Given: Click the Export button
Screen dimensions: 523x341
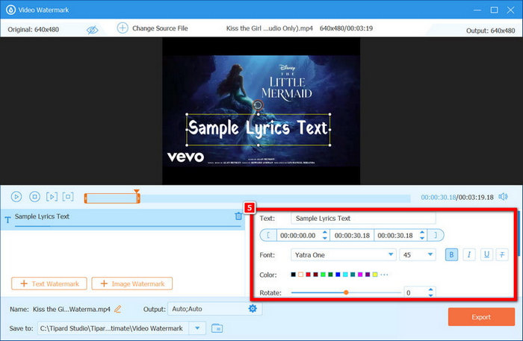Looking at the screenshot, I should (481, 316).
